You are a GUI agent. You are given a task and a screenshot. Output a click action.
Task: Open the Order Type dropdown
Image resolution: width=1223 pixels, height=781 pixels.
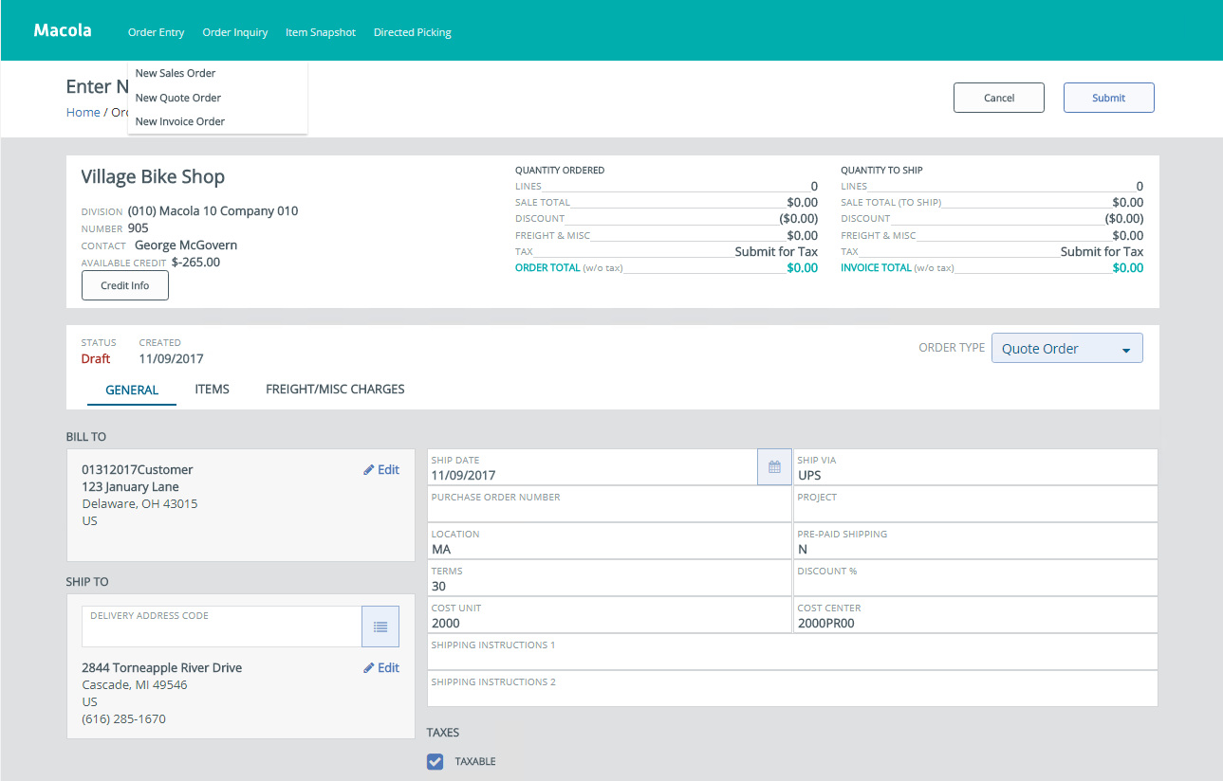click(x=1067, y=348)
